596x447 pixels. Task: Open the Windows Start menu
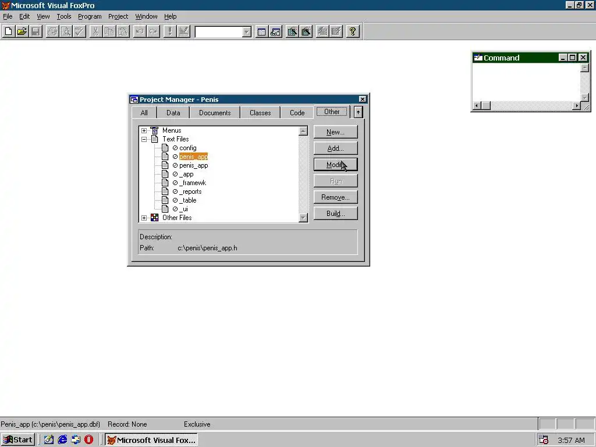(18, 440)
